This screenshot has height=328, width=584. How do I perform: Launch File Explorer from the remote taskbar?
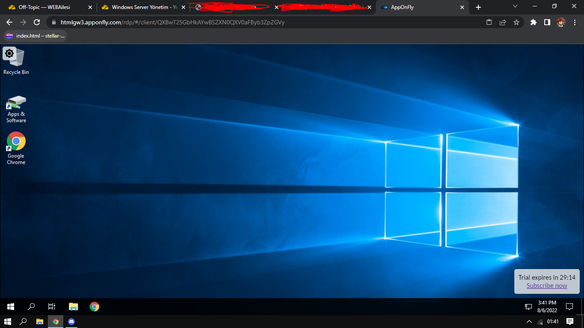pyautogui.click(x=74, y=307)
